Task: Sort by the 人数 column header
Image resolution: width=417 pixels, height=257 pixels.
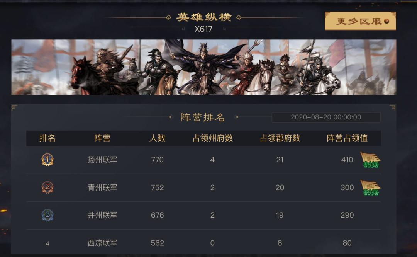Action: (x=157, y=138)
